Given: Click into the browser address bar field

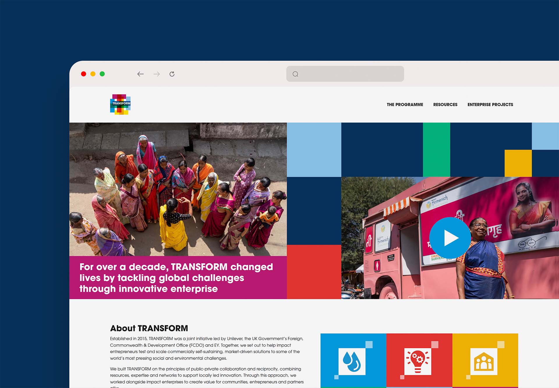Looking at the screenshot, I should pyautogui.click(x=345, y=74).
